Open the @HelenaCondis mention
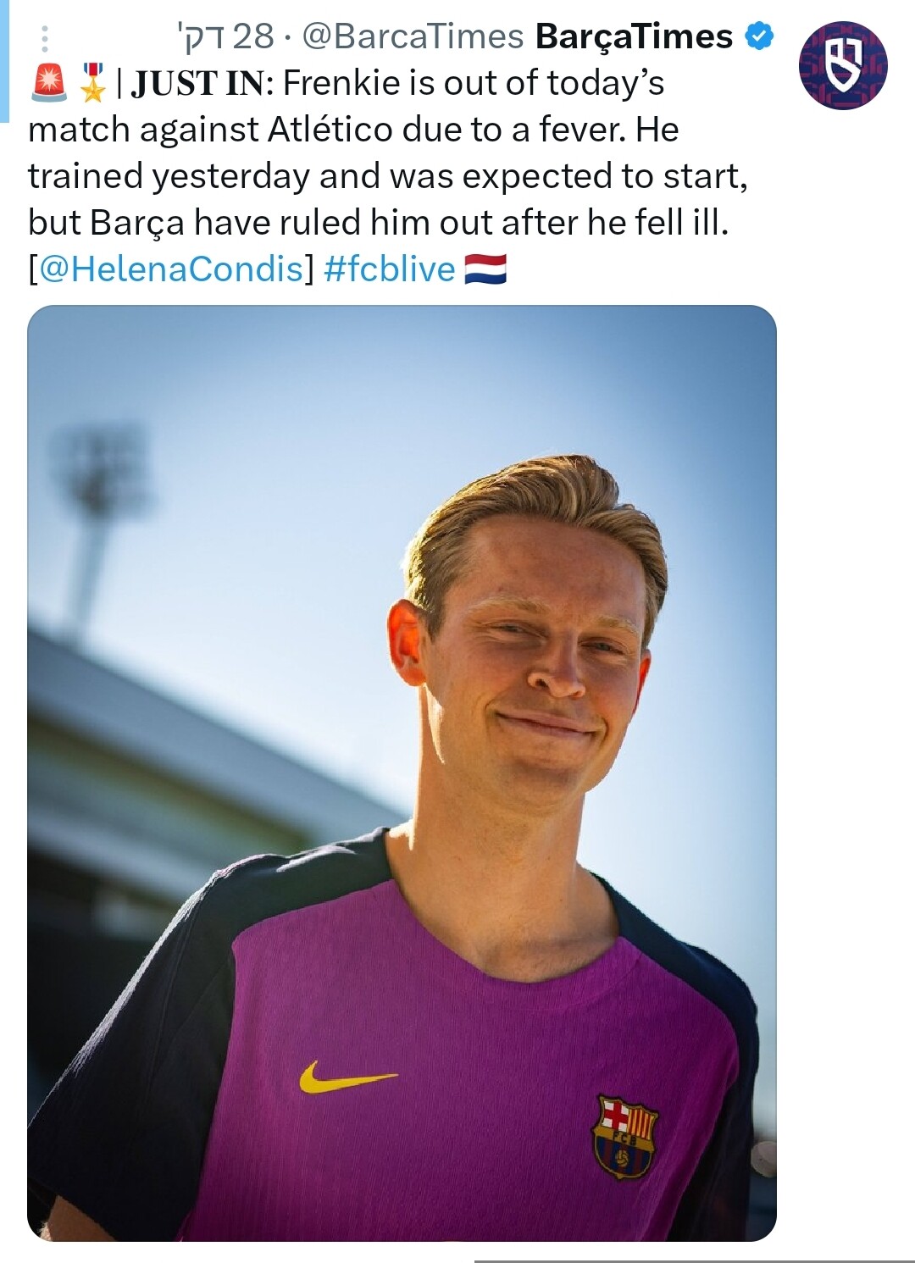 pyautogui.click(x=171, y=269)
